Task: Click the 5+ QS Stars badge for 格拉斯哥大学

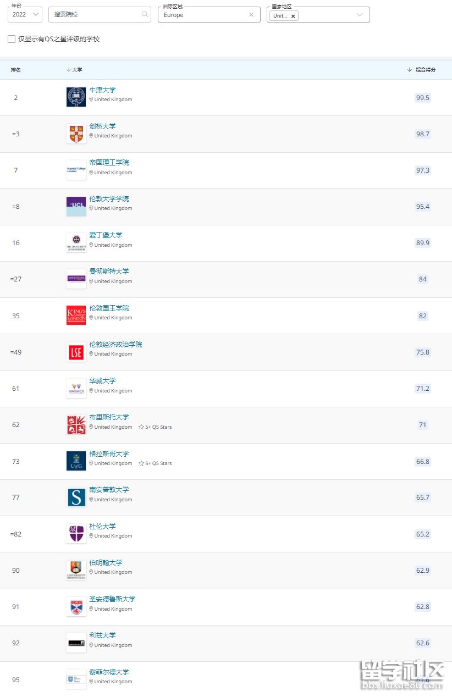Action: pos(155,463)
